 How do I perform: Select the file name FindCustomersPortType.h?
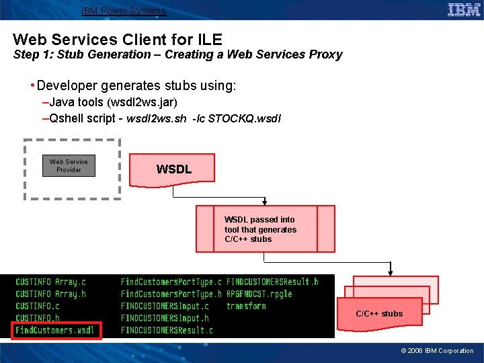[x=171, y=294]
